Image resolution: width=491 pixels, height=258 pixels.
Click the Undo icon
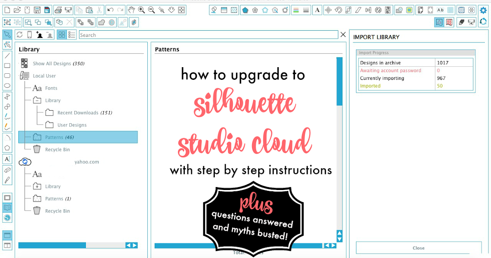[x=110, y=10]
